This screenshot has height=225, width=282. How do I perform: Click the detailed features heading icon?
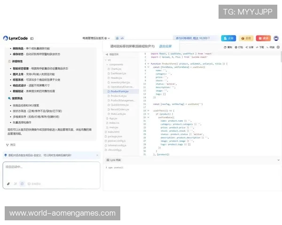point(9,61)
